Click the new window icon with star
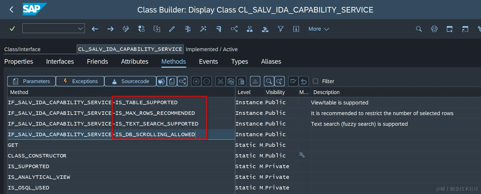The image size is (481, 194). click(x=450, y=29)
